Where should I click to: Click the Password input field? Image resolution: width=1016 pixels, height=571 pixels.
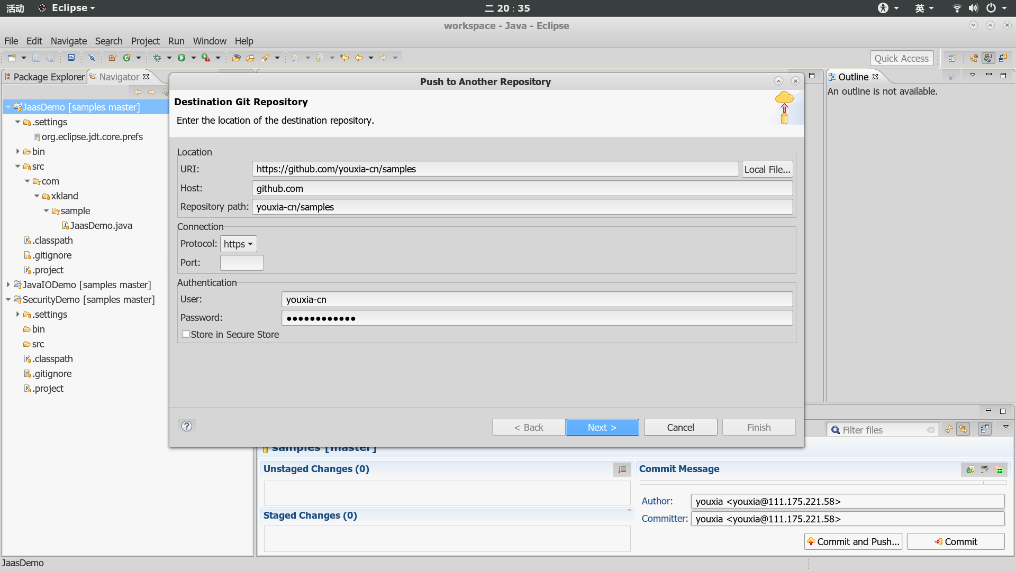pos(537,318)
